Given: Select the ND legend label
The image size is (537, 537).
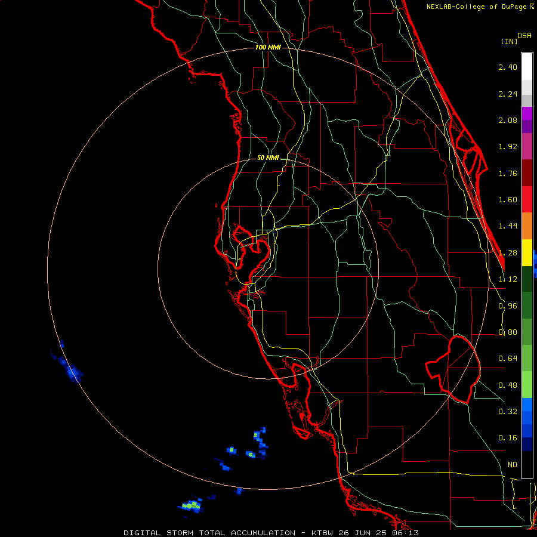Looking at the screenshot, I should (513, 465).
